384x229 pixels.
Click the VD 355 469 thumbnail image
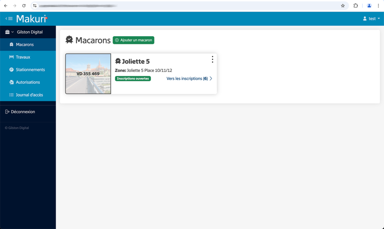(88, 74)
